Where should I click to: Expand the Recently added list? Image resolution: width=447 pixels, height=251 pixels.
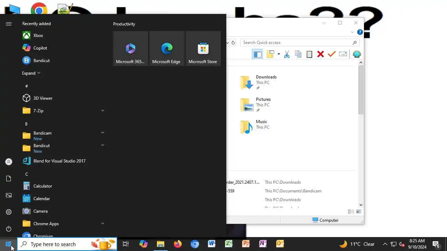[31, 73]
